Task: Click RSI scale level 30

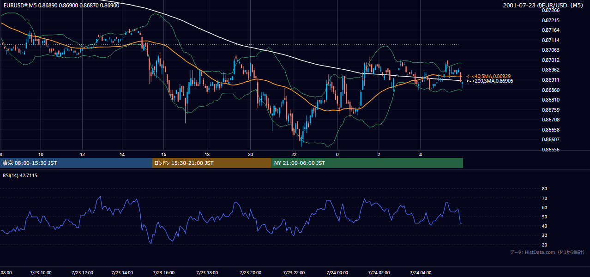Action: 544,235
